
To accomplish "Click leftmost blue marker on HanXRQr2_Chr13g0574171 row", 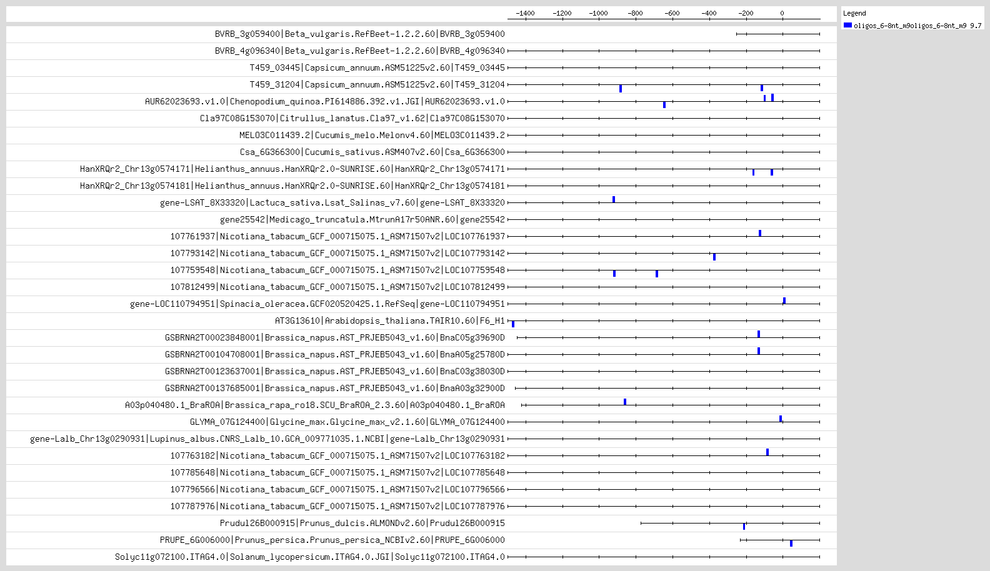I will point(753,172).
